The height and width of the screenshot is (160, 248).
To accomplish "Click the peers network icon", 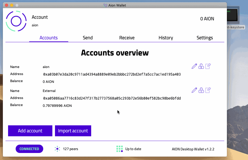I will point(57,149).
